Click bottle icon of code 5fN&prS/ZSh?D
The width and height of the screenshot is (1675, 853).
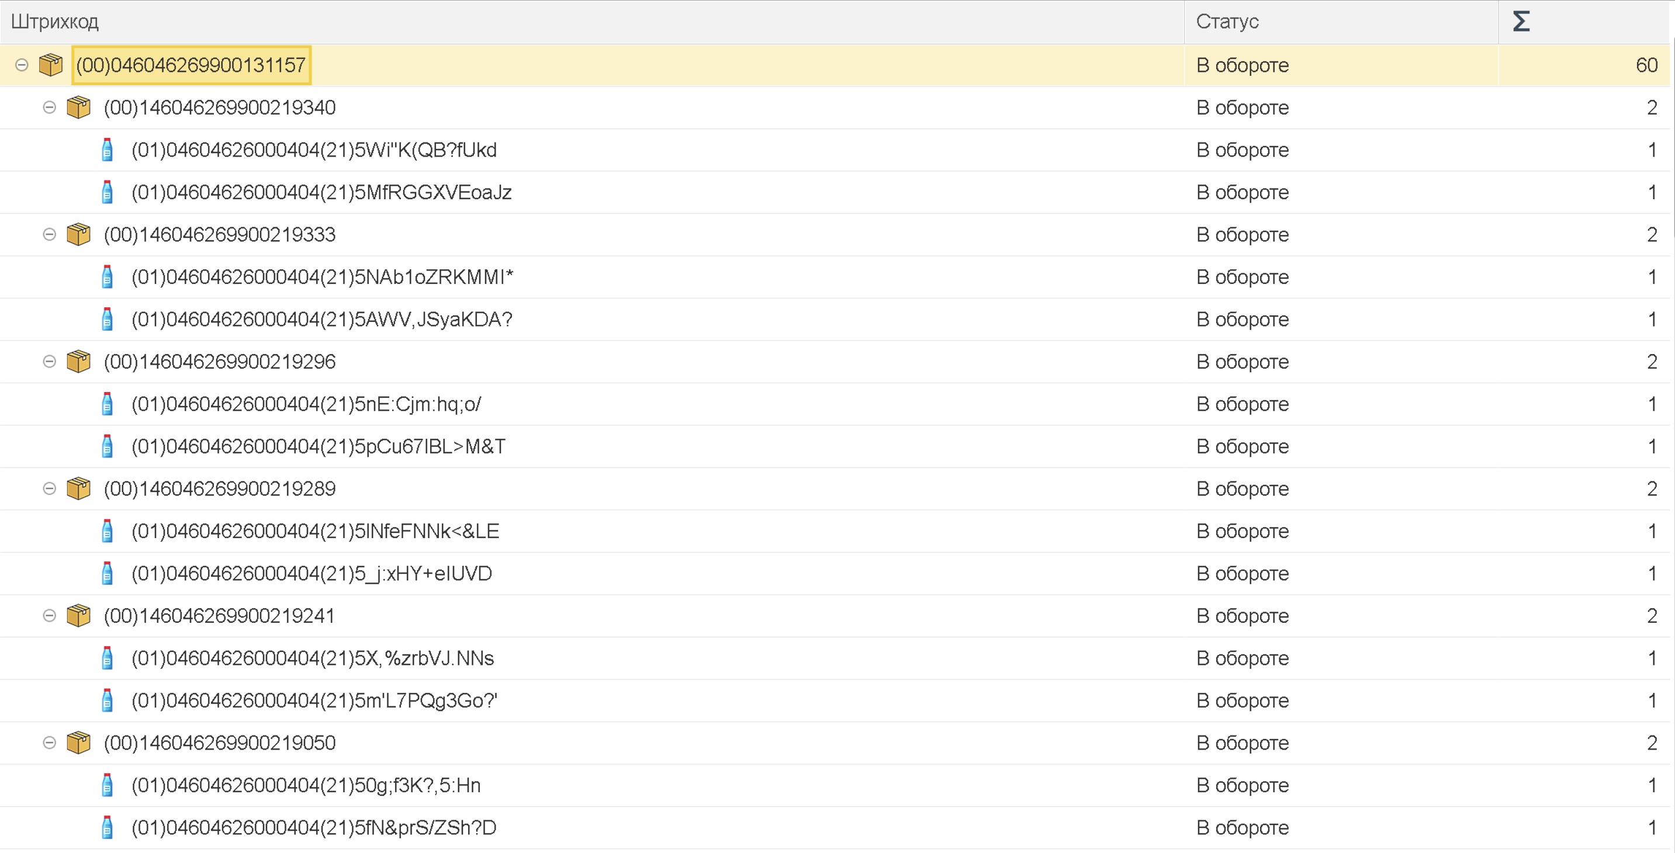[108, 828]
